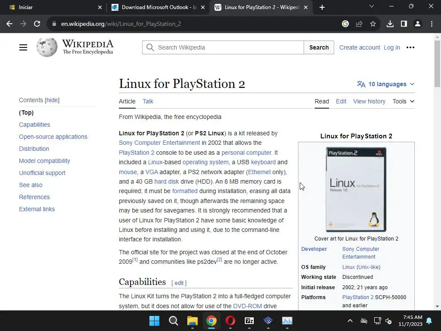Open Opera browser from taskbar
Screen dimensions: 441x331
230,321
